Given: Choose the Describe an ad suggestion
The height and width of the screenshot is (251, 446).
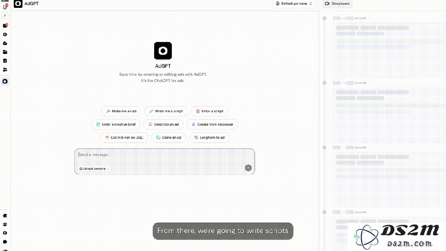Looking at the screenshot, I should (164, 124).
